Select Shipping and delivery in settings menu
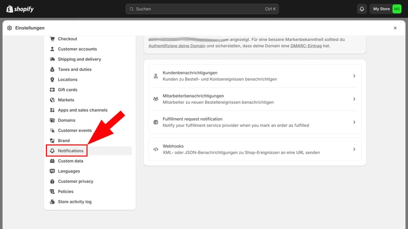 79,59
